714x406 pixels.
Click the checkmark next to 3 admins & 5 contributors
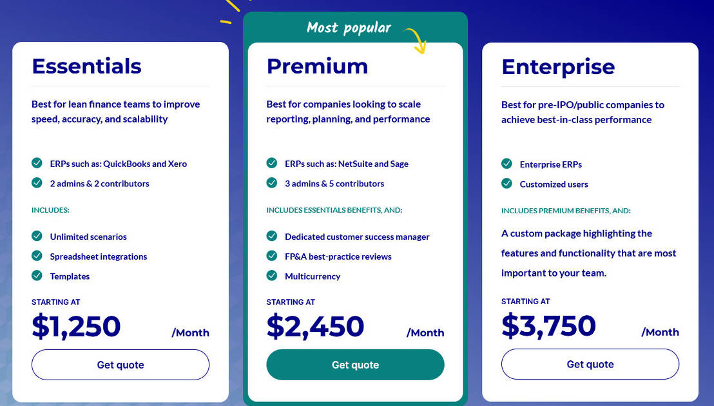coord(271,184)
